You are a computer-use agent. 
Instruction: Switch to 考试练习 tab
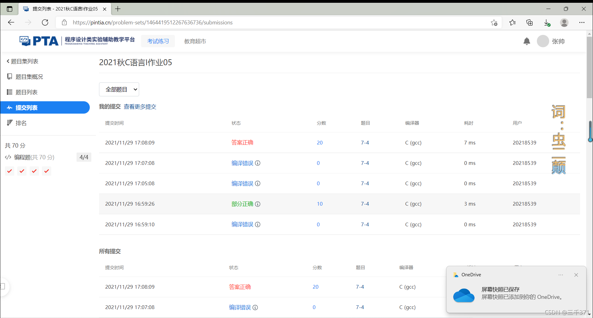coord(158,41)
